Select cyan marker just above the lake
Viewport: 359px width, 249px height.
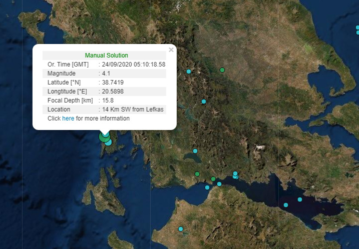pos(195,151)
